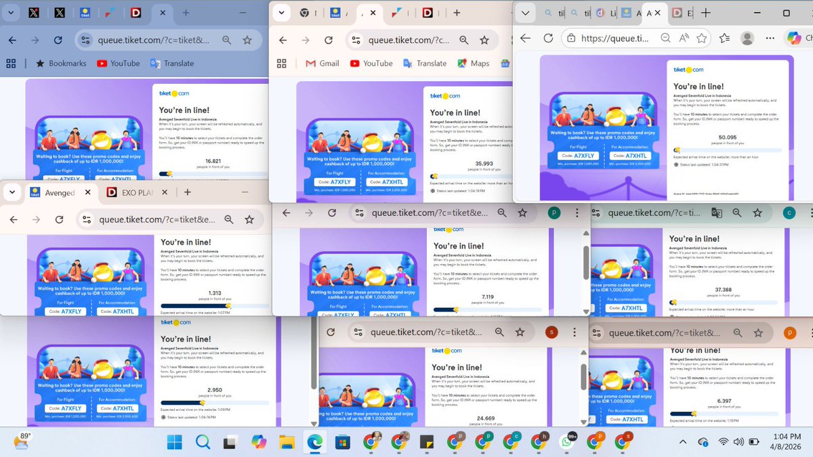This screenshot has width=813, height=457.
Task: Click the first X tab in top-left Chrome window
Action: click(33, 13)
